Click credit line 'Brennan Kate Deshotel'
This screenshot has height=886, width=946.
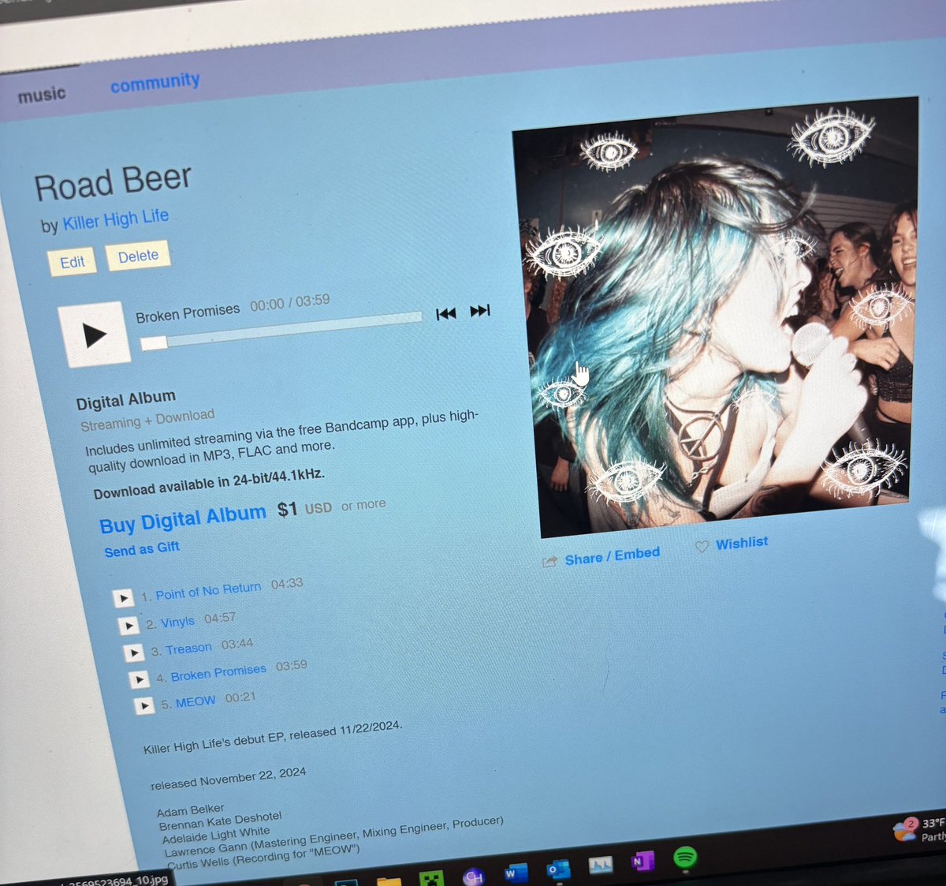tap(220, 821)
